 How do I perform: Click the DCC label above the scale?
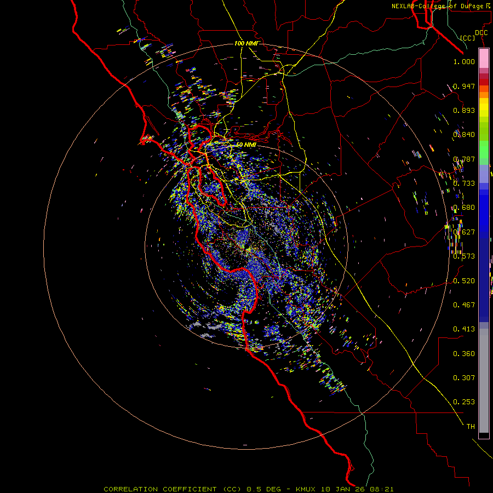[481, 33]
